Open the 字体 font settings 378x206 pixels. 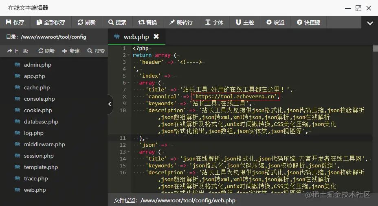[x=214, y=22]
